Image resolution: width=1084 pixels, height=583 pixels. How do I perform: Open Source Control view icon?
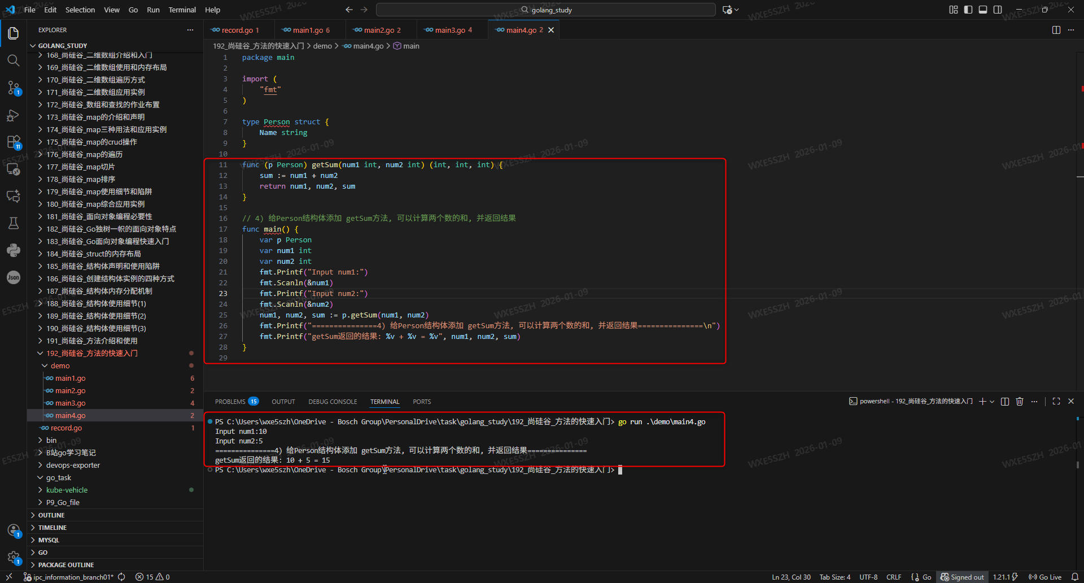(x=14, y=88)
